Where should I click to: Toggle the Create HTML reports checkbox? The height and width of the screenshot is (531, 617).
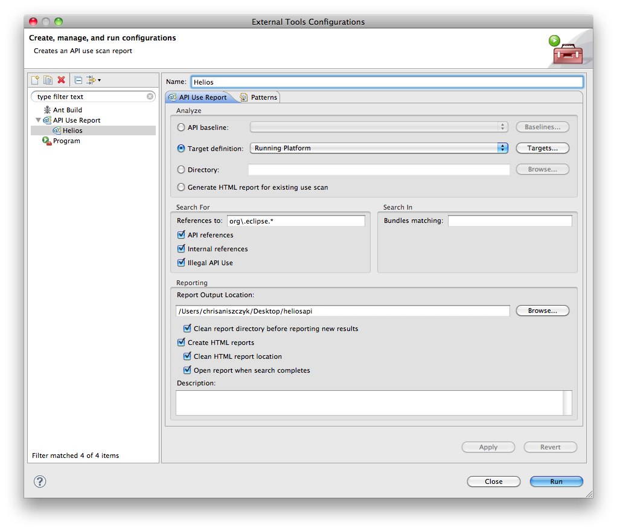(181, 343)
